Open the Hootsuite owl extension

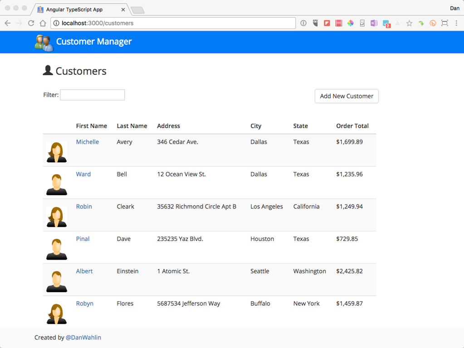pyautogui.click(x=315, y=23)
